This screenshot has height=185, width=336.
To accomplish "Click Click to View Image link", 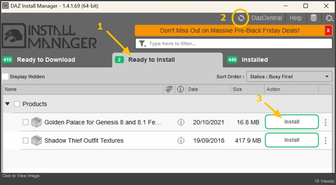I will point(21,176).
